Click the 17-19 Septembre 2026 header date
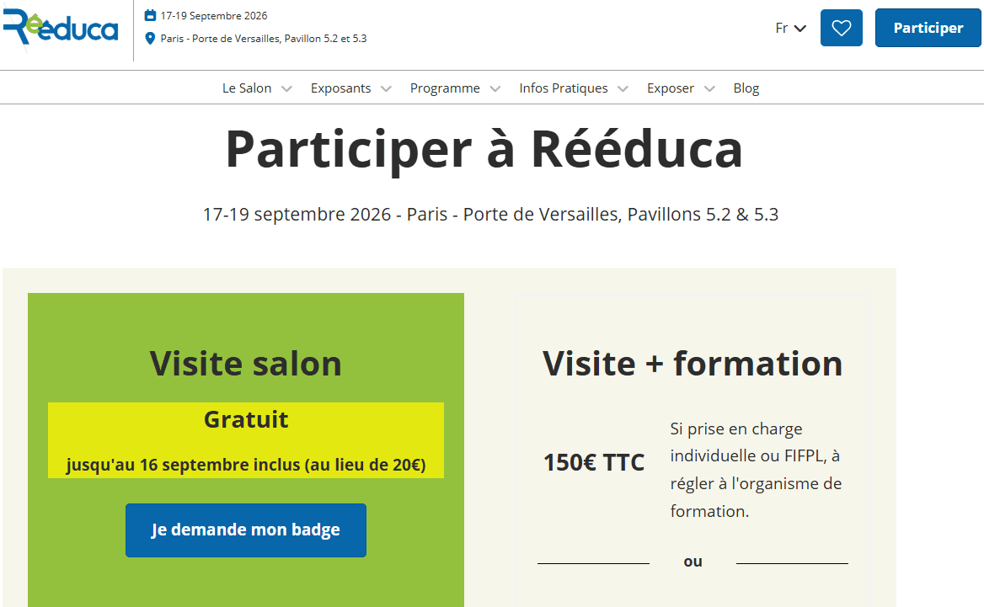The image size is (984, 607). 214,16
